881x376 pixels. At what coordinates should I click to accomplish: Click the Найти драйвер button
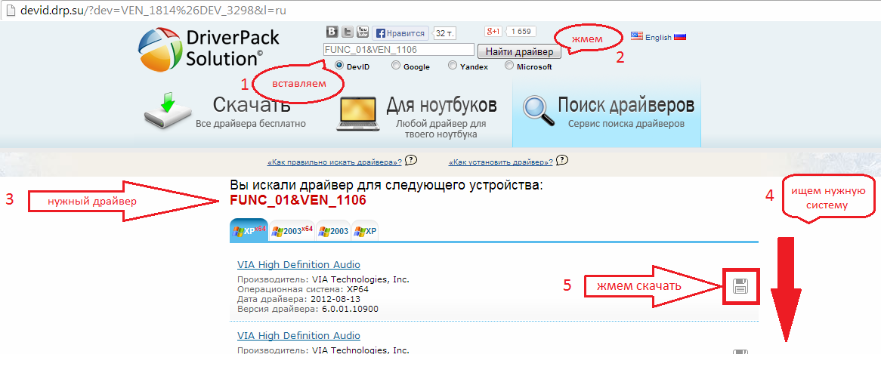pyautogui.click(x=519, y=51)
